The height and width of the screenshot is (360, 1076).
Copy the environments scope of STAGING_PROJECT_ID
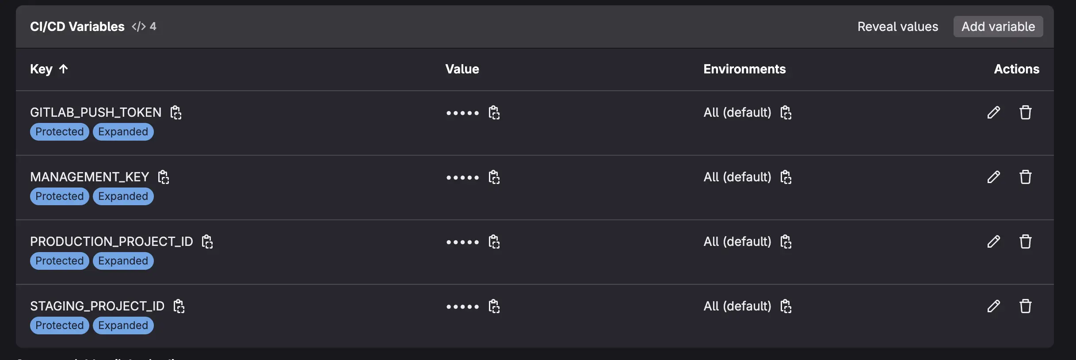(x=786, y=306)
